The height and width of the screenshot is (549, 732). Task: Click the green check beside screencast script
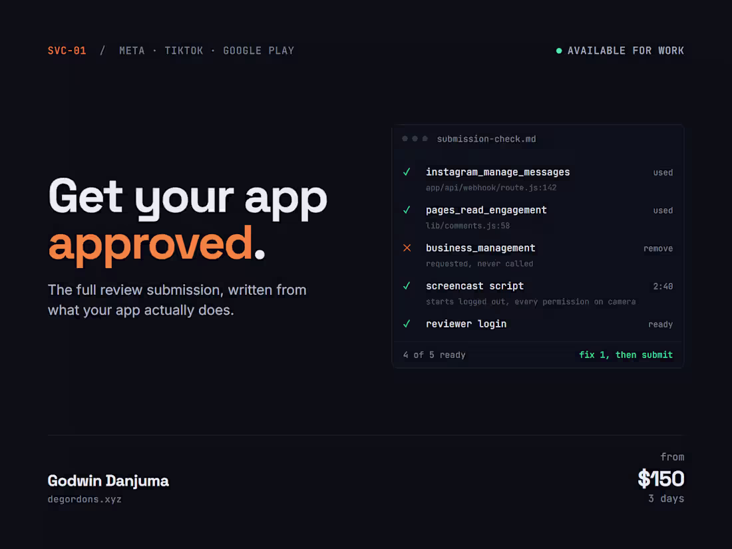407,285
